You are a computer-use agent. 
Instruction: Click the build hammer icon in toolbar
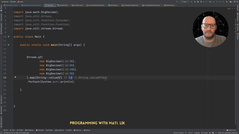click(x=177, y=1)
